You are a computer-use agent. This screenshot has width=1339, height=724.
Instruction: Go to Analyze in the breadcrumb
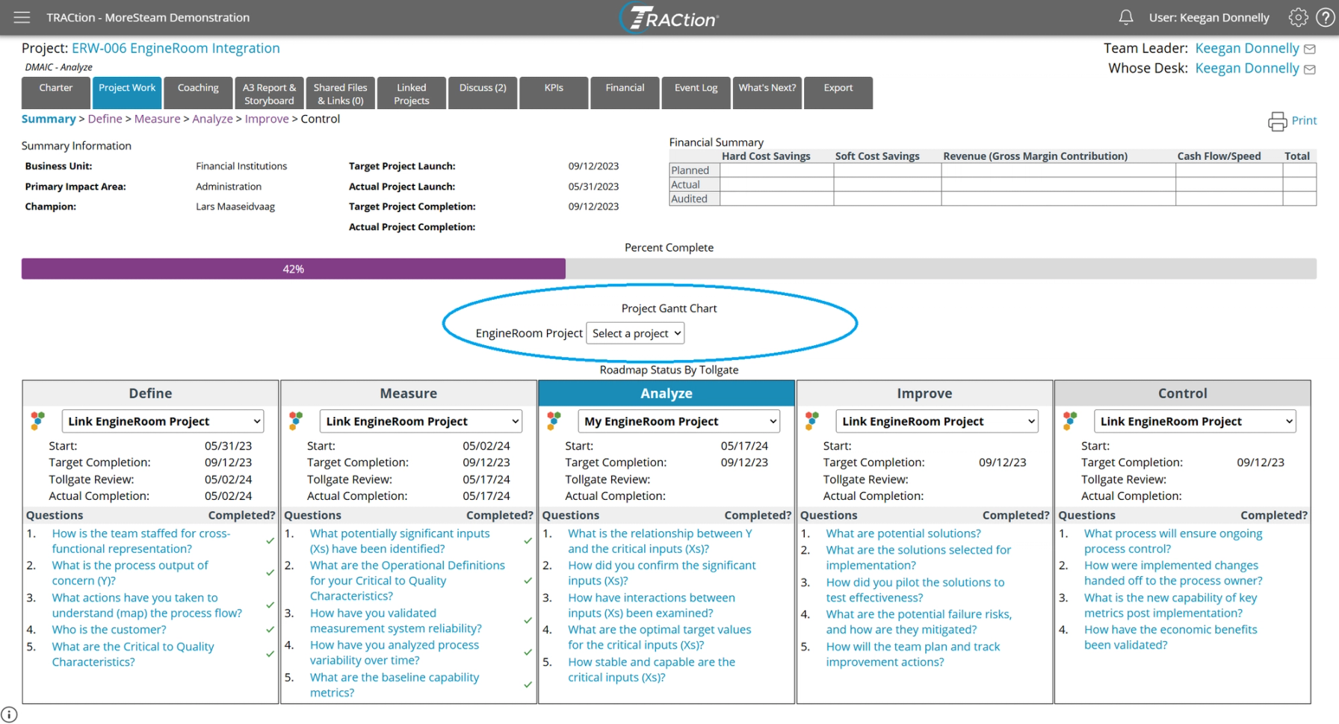[212, 119]
